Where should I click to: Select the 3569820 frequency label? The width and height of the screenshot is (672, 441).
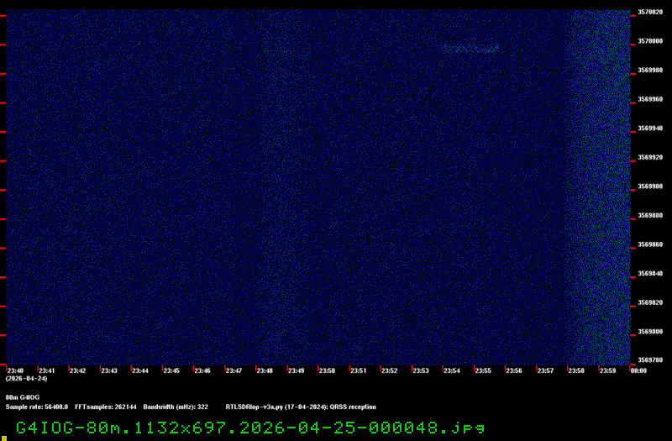[650, 302]
